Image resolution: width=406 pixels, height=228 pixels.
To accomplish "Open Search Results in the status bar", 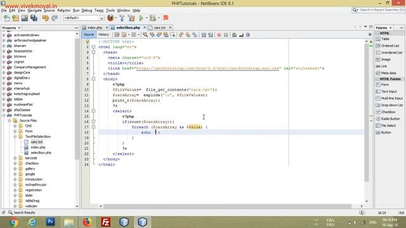I will [x=22, y=213].
